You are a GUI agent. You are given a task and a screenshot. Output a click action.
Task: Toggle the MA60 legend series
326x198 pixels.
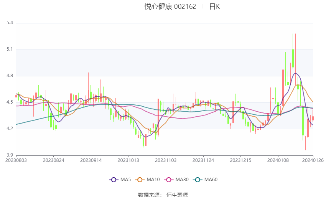[205, 180]
